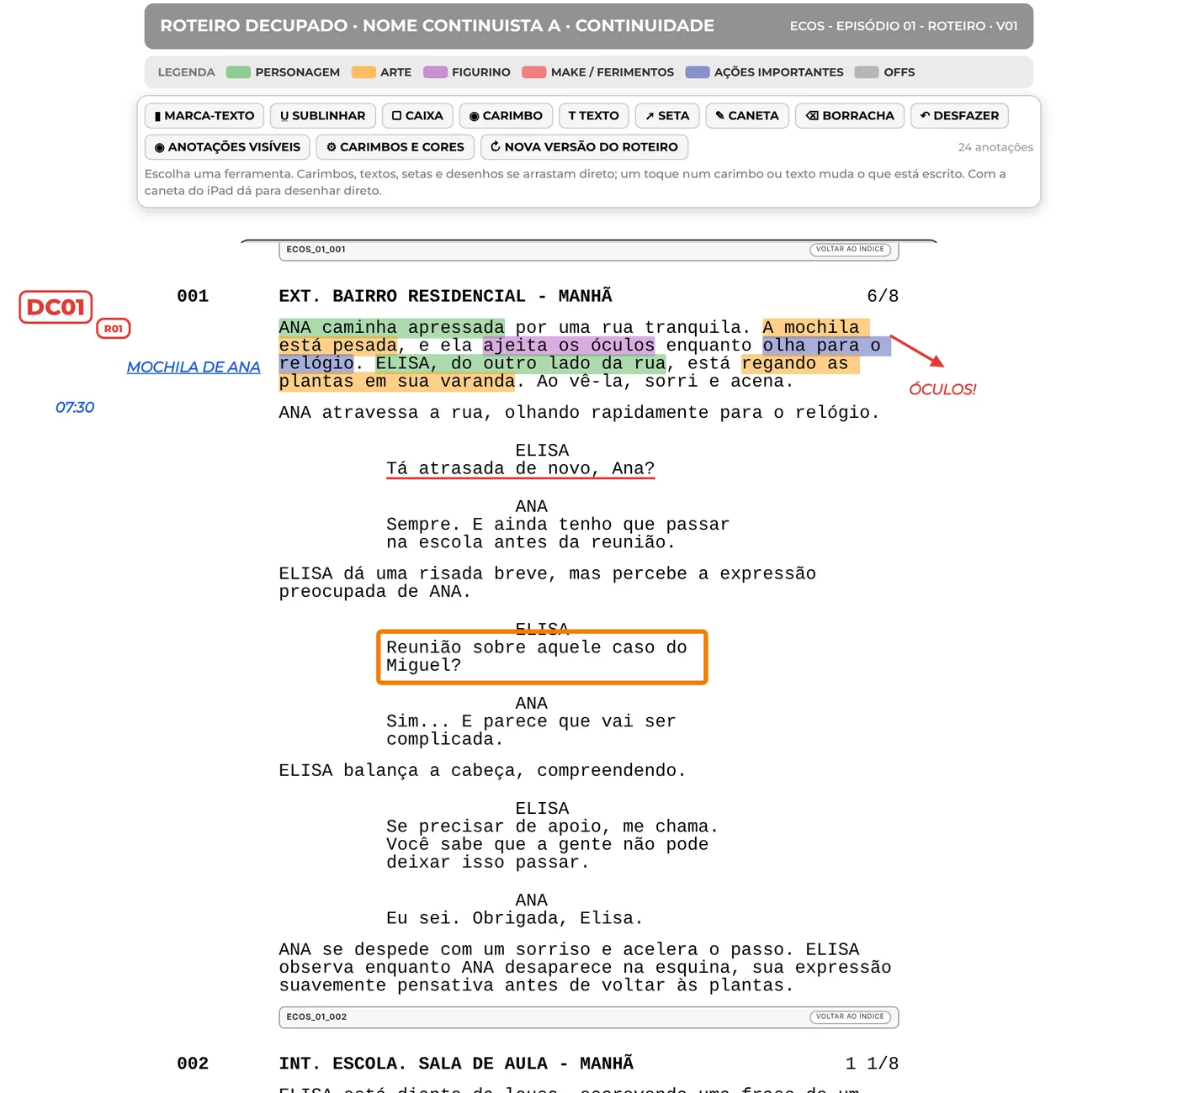Click the ECOS_01_001 scene label
The width and height of the screenshot is (1178, 1093).
pos(316,249)
